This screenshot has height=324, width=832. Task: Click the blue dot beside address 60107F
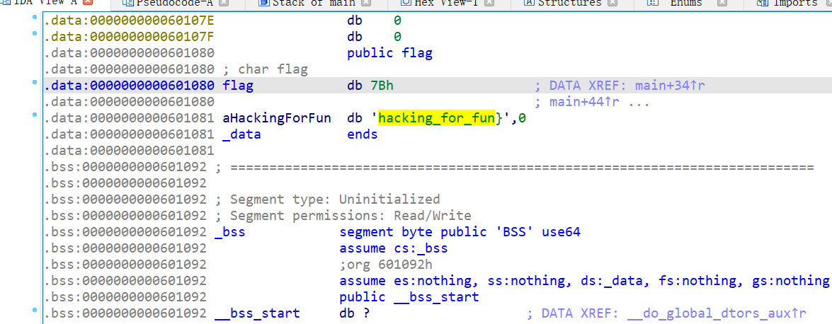(35, 34)
